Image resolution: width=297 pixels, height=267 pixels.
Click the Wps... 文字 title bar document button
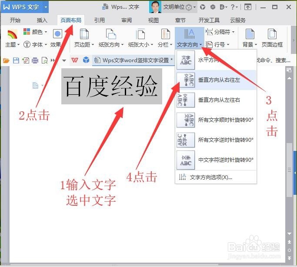120,7
